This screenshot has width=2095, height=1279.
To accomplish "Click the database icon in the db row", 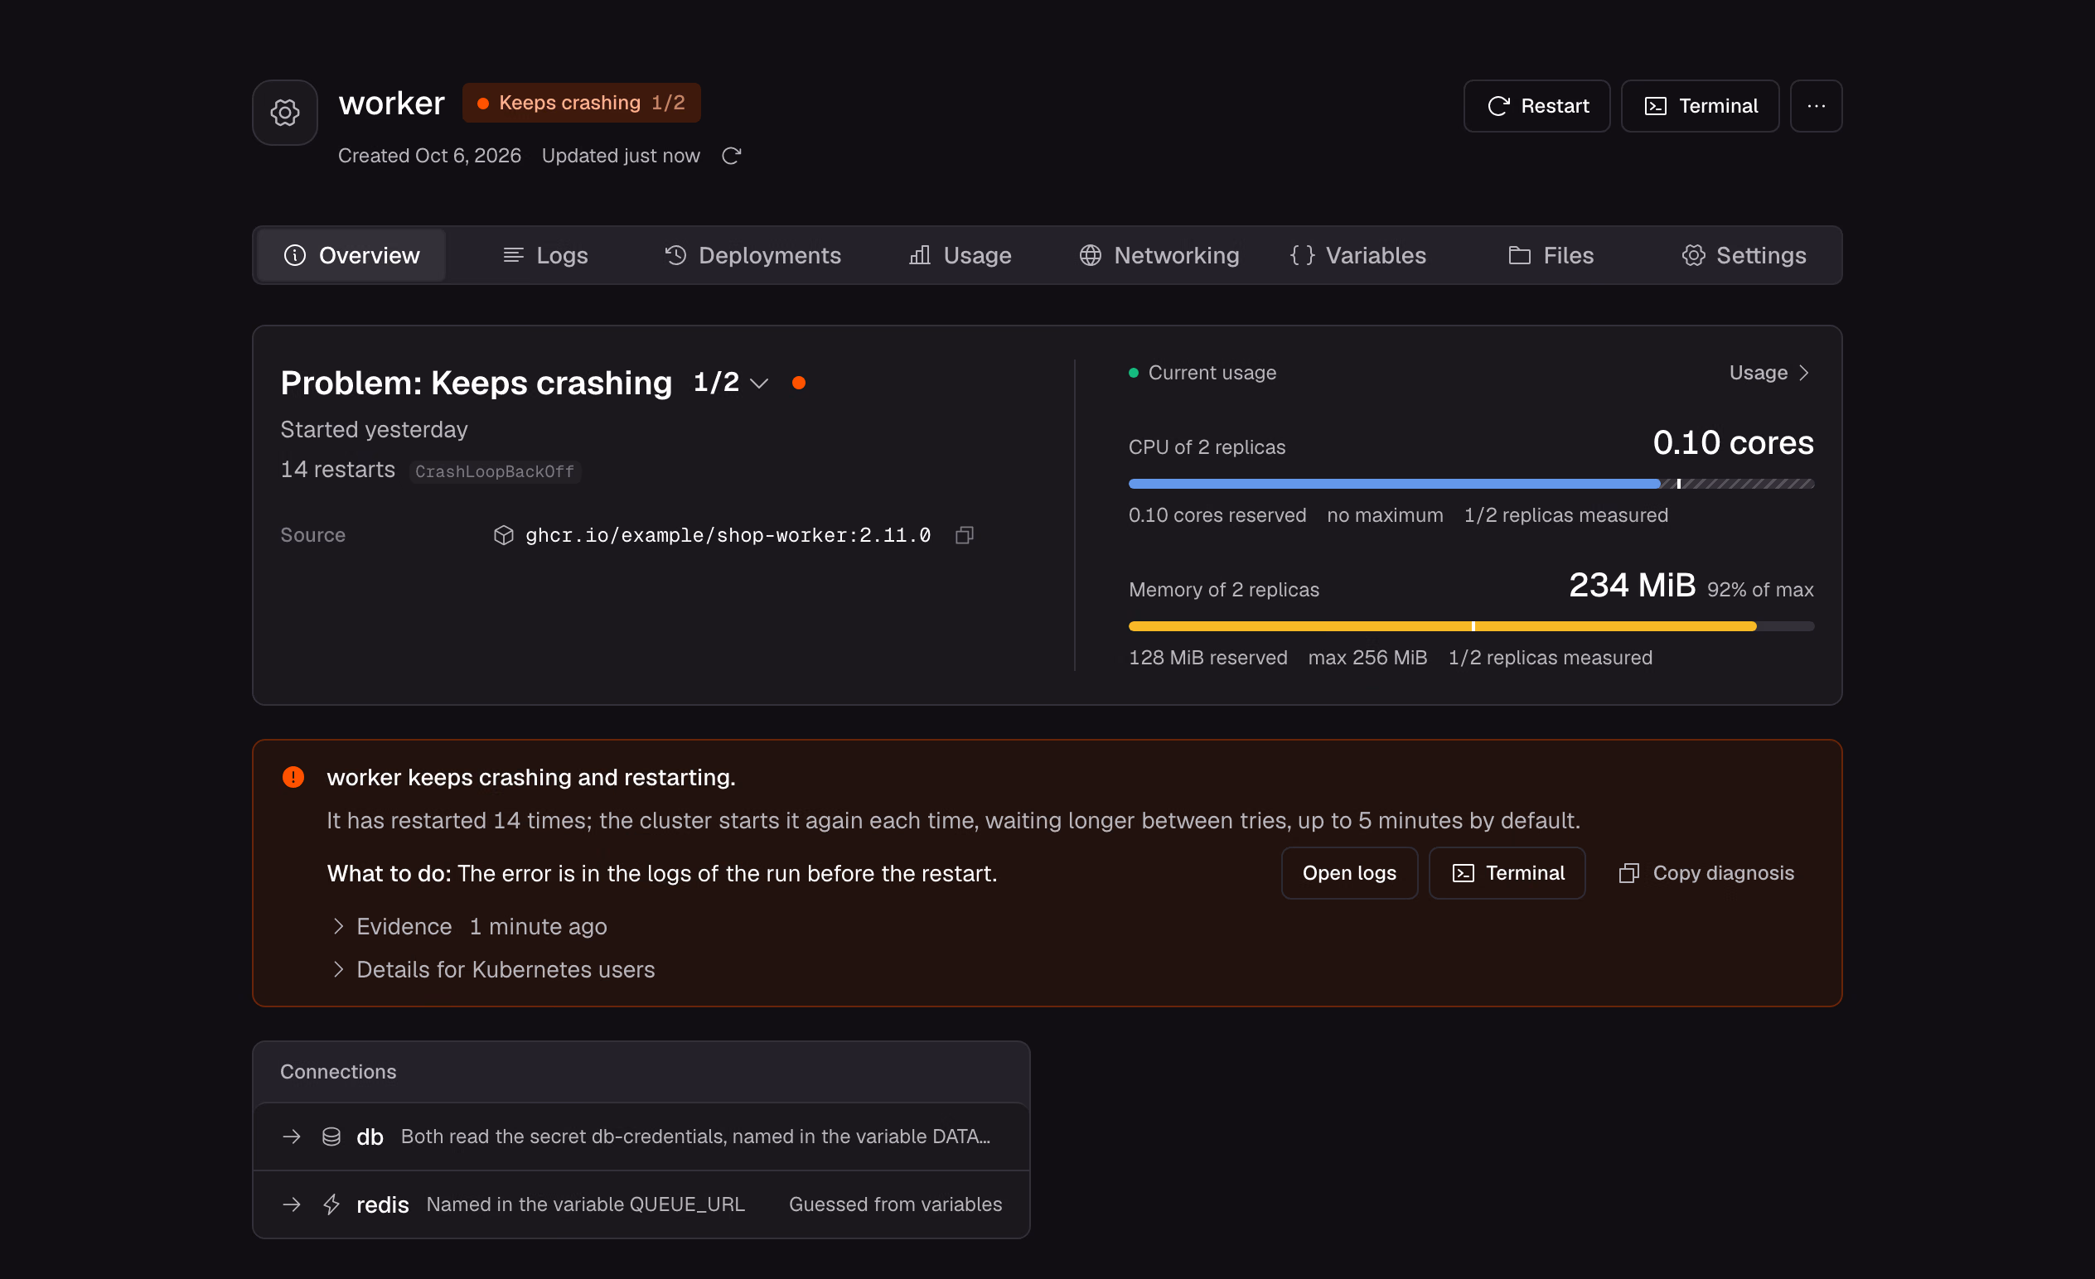I will pyautogui.click(x=331, y=1137).
